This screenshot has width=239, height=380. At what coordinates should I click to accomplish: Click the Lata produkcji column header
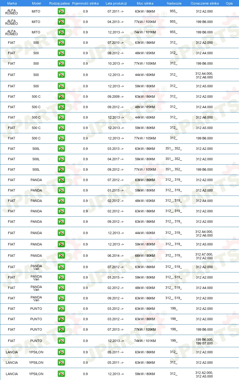[x=116, y=3]
